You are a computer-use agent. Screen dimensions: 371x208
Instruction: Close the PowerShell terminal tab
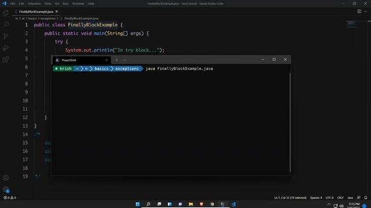tap(107, 60)
